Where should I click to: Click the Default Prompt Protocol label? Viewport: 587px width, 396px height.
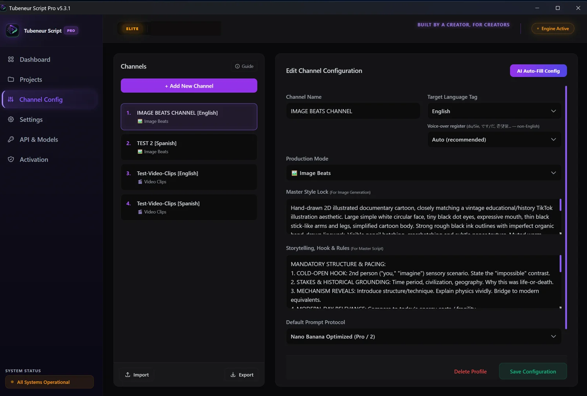[316, 322]
